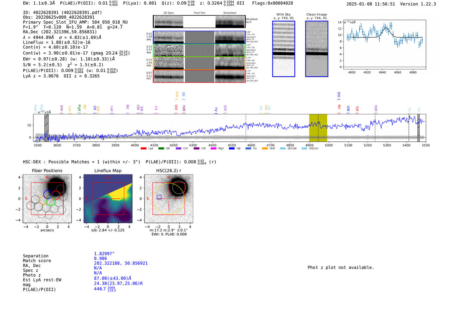Click the white dashed circle on HSC image

179,187
